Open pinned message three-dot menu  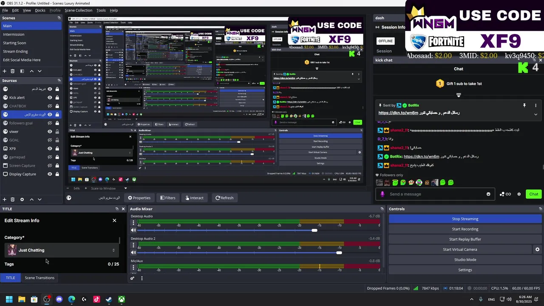pos(535,105)
